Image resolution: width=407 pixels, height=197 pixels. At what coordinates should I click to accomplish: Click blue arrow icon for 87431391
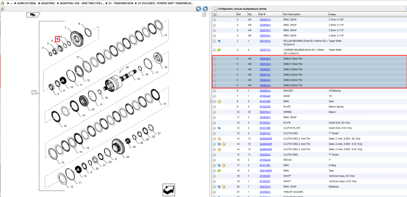tap(219, 165)
